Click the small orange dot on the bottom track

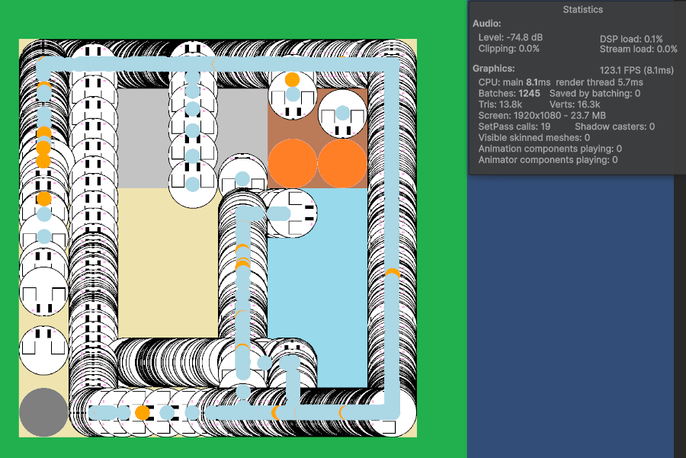coord(143,412)
